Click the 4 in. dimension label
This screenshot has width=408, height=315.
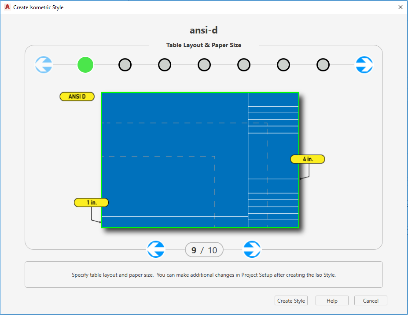(308, 159)
